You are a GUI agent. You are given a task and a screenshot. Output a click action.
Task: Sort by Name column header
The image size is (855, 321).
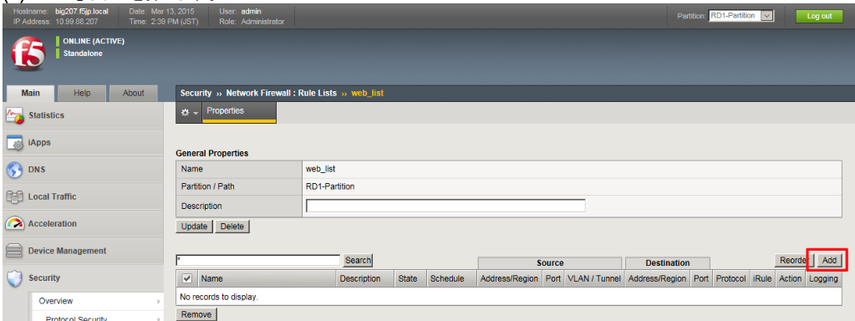212,278
